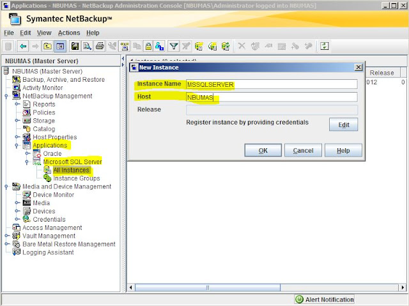Click the copy pages toolbar icon
This screenshot has width=409, height=306.
137,47
